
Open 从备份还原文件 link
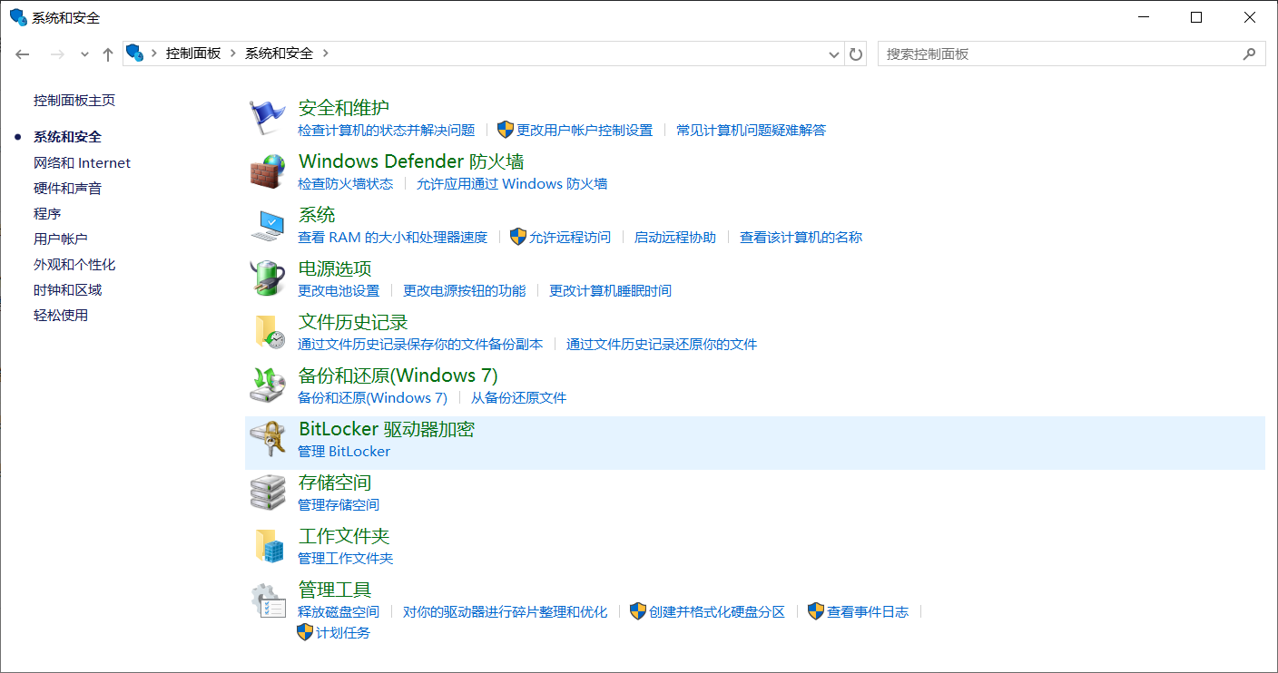518,397
